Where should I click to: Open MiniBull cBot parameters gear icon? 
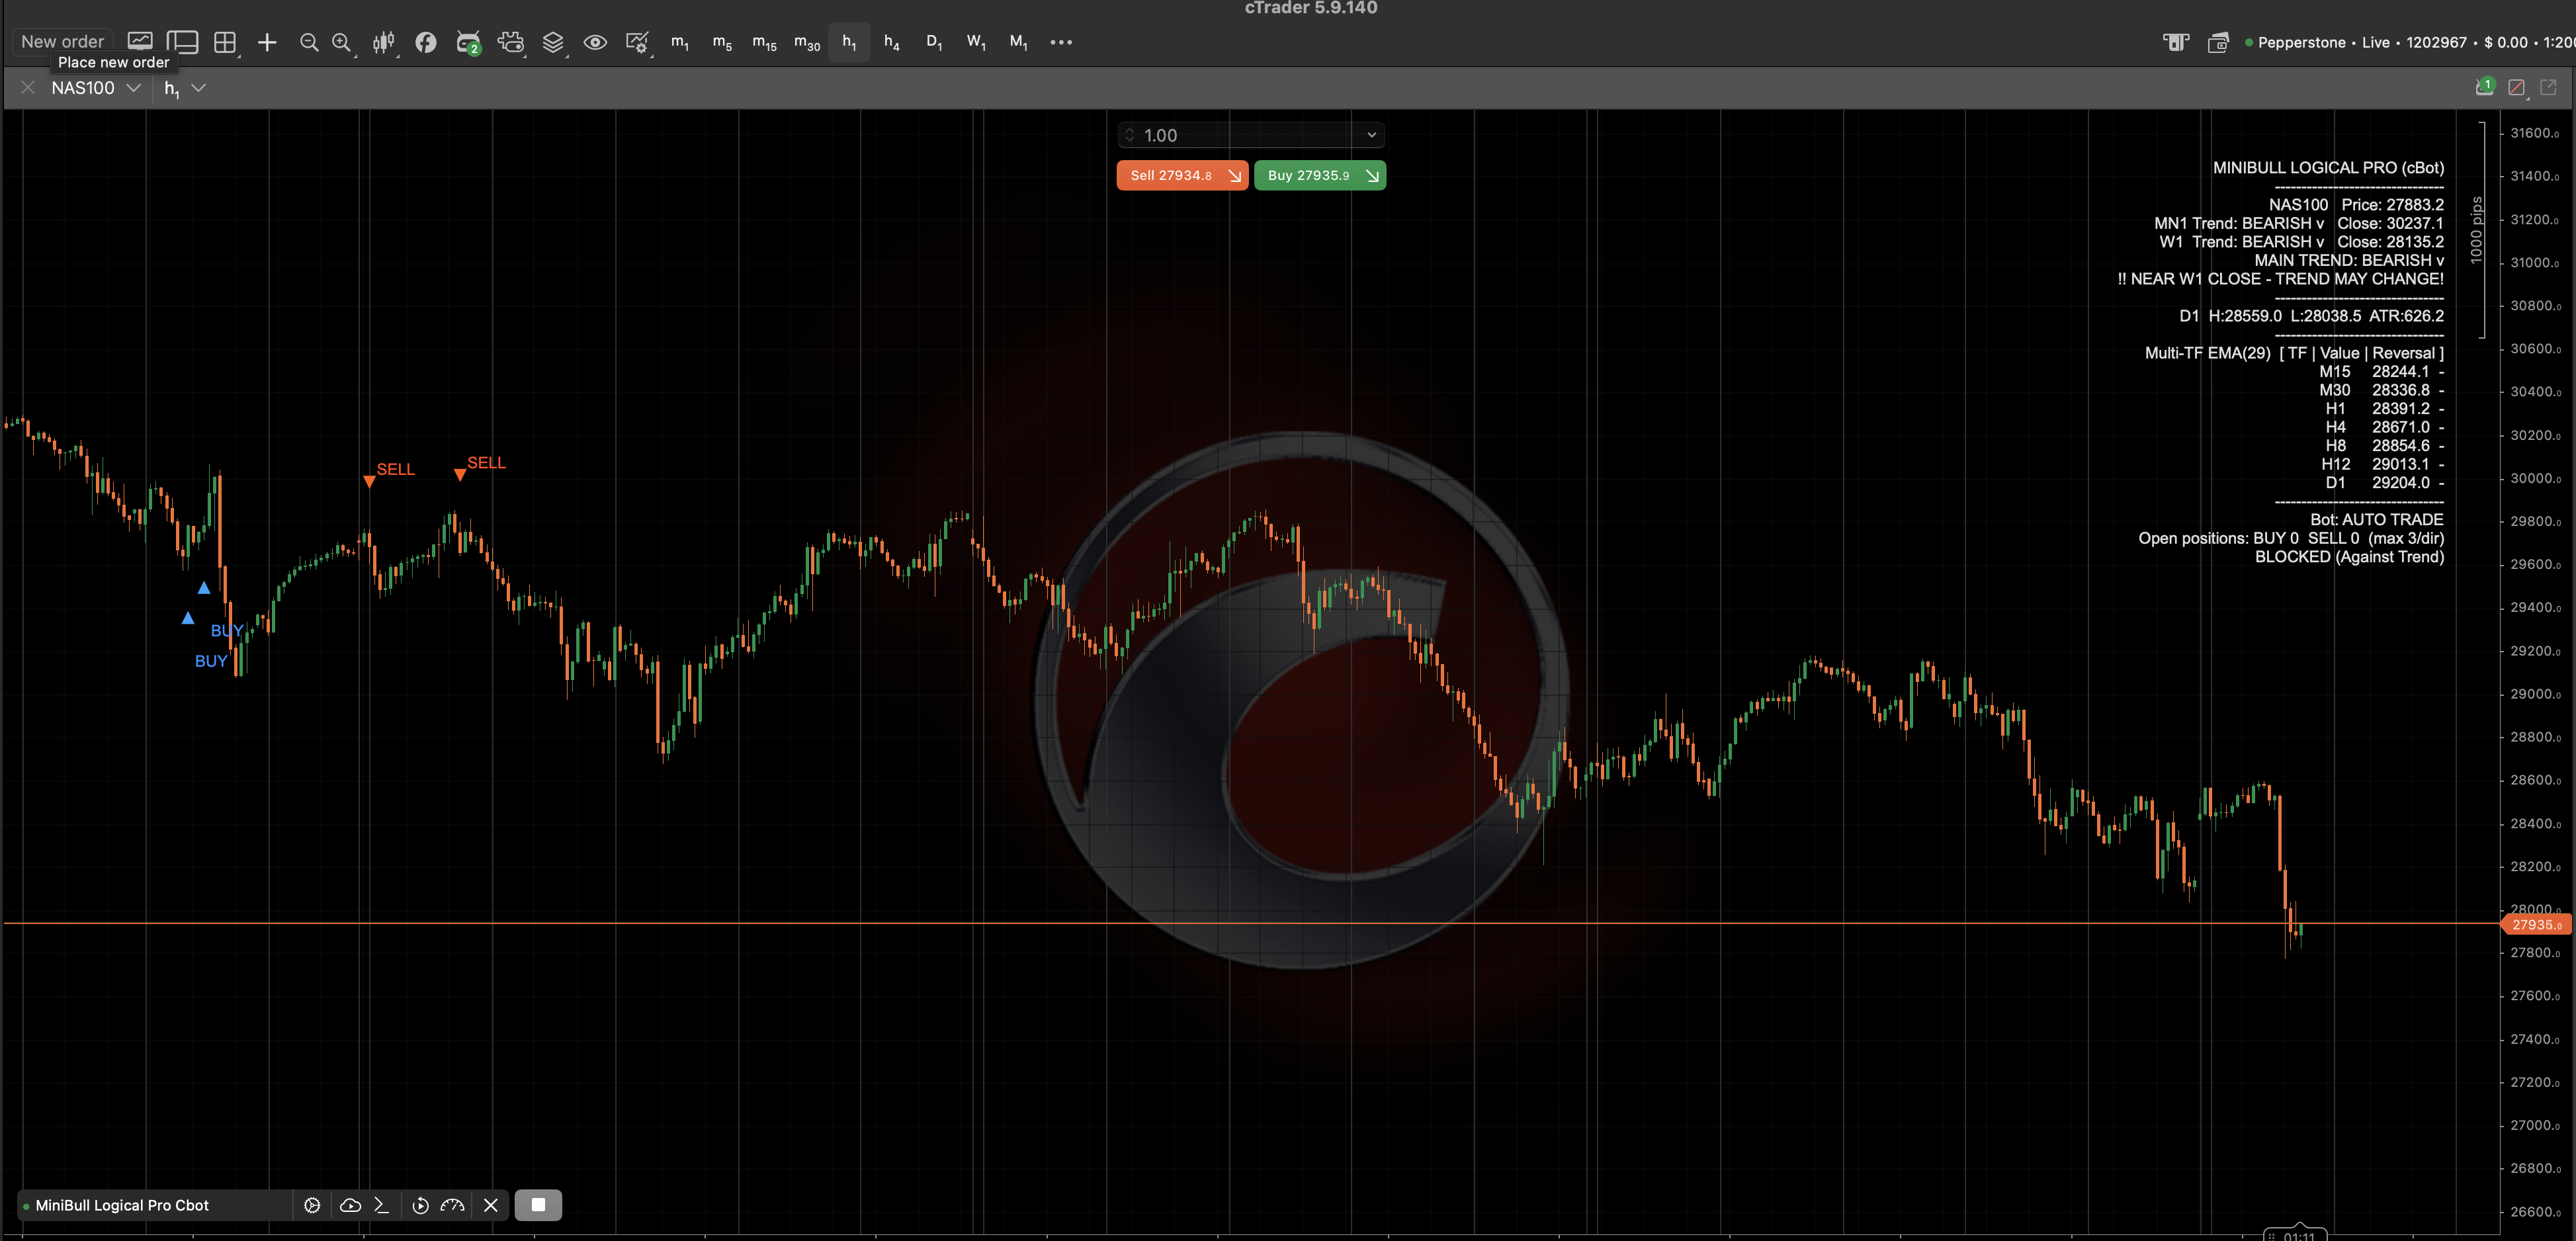click(312, 1205)
